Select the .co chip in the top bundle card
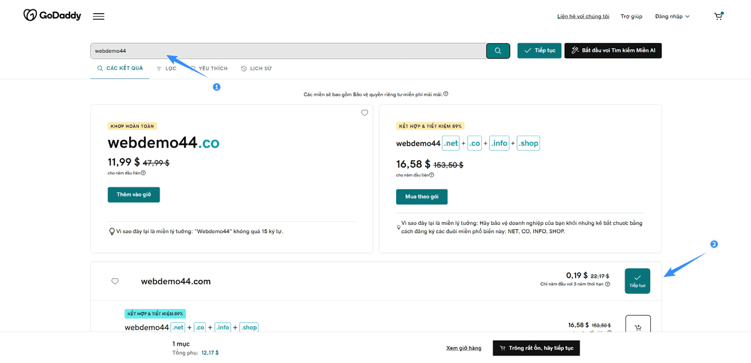This screenshot has width=751, height=363. coord(475,143)
